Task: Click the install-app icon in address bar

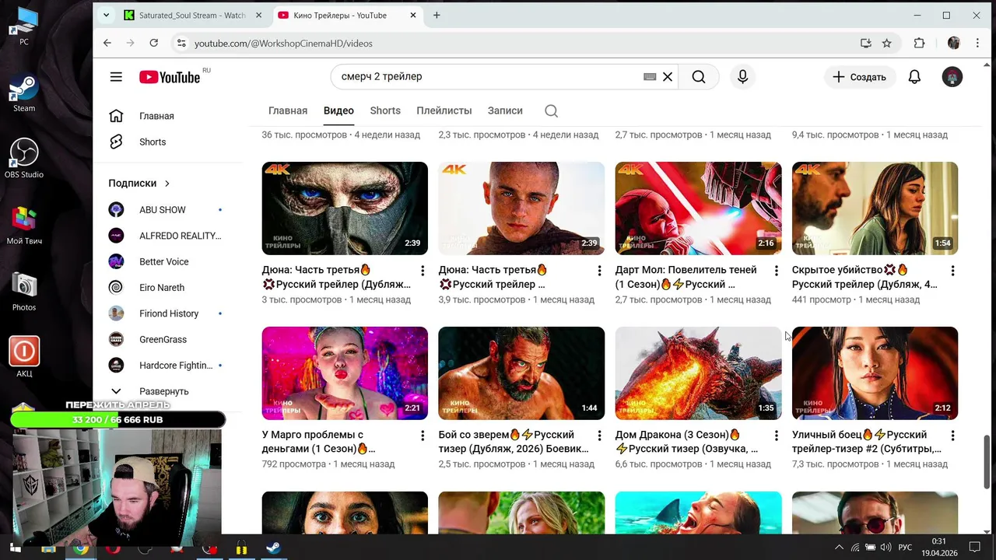Action: 865,44
